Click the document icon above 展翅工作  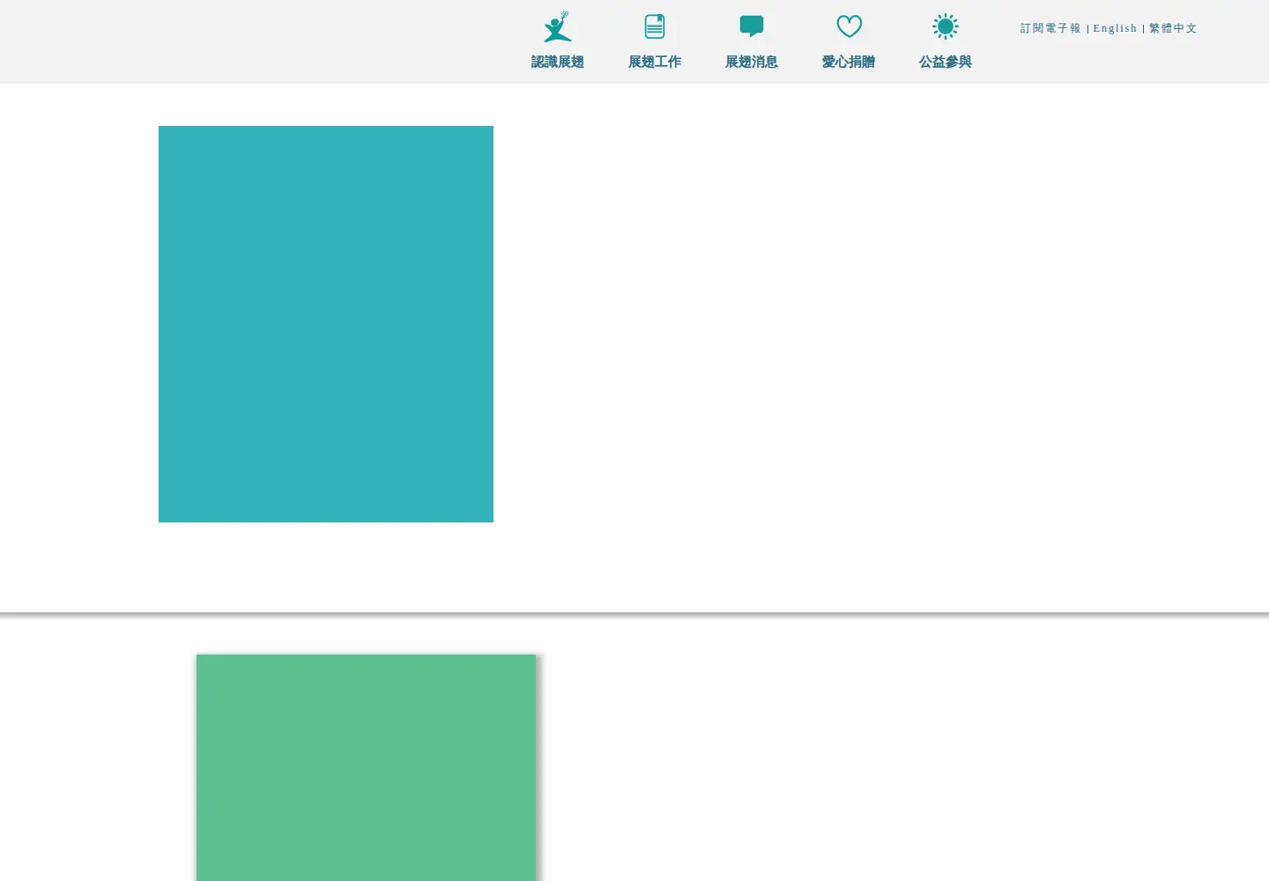click(x=655, y=26)
